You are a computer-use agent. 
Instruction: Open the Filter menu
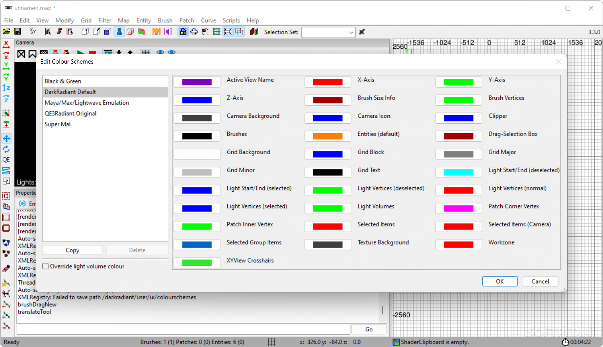[x=105, y=20]
